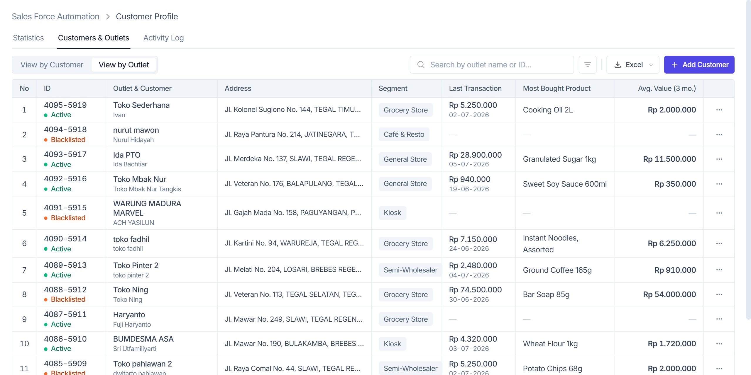The height and width of the screenshot is (375, 751).
Task: Click Fuji Haryanto customer name
Action: (132, 325)
